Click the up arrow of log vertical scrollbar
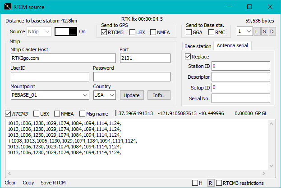This screenshot has width=281, height=188. tap(272, 124)
